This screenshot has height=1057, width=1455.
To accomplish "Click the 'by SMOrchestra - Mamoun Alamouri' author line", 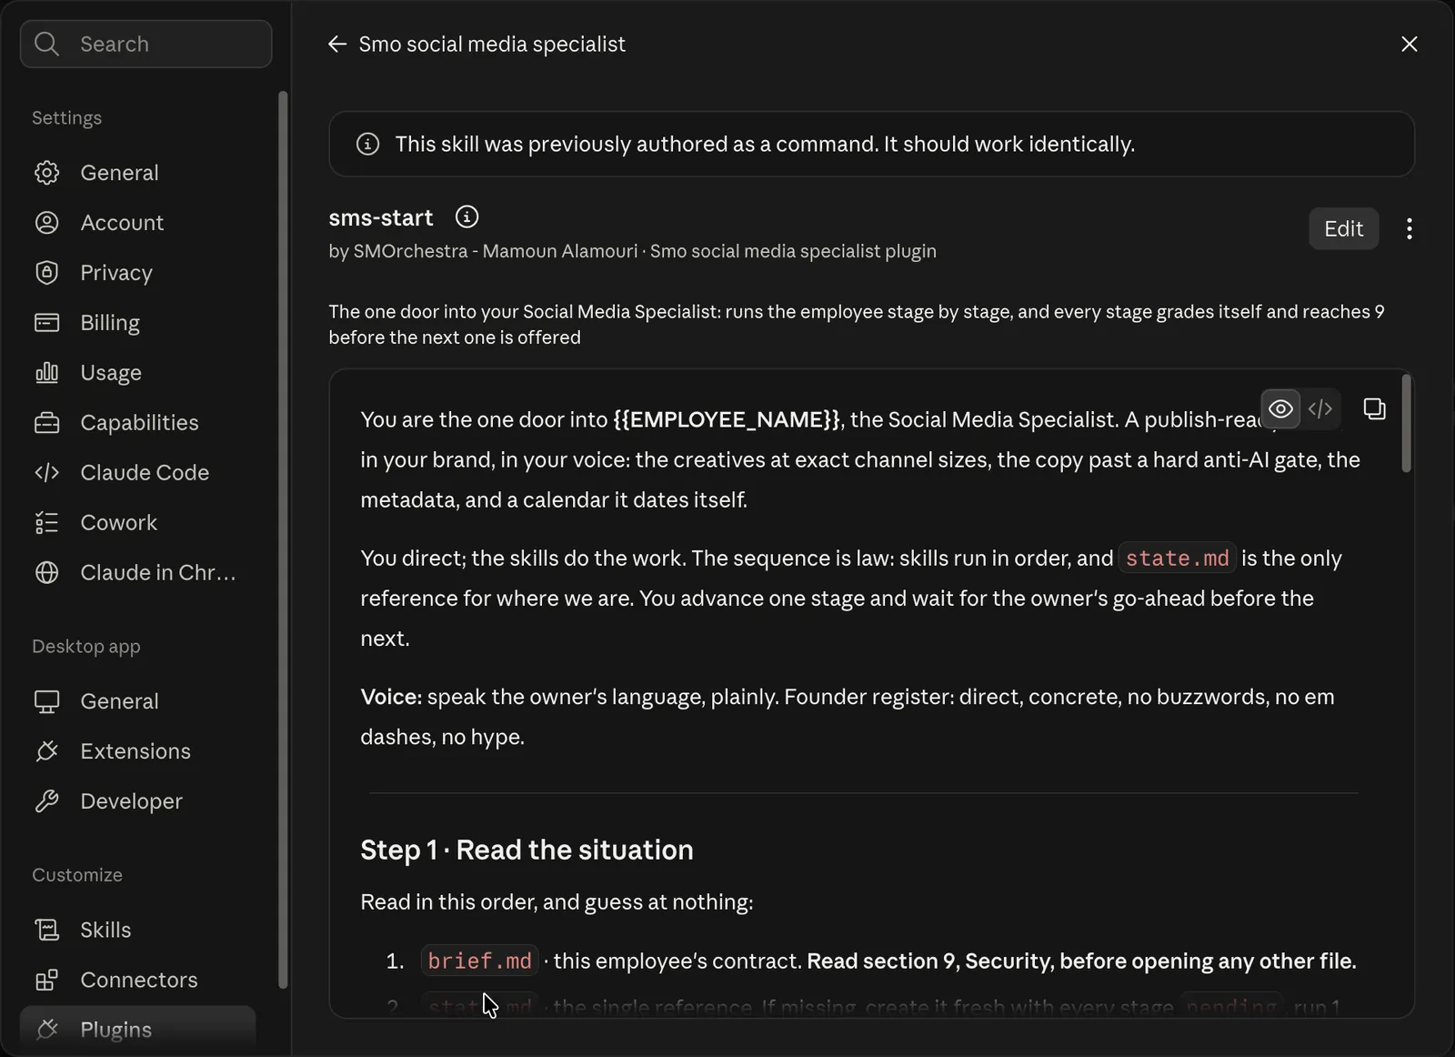I will coord(483,251).
